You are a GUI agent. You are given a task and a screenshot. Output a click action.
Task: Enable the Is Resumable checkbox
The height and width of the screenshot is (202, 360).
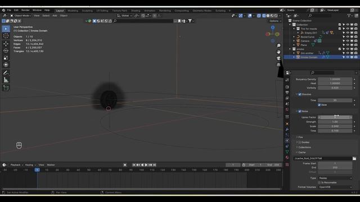319,182
